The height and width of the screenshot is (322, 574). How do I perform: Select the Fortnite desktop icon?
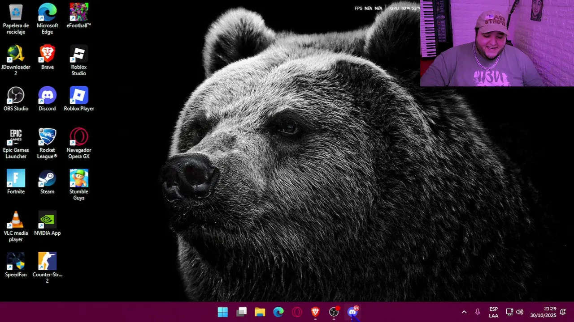coord(16,182)
